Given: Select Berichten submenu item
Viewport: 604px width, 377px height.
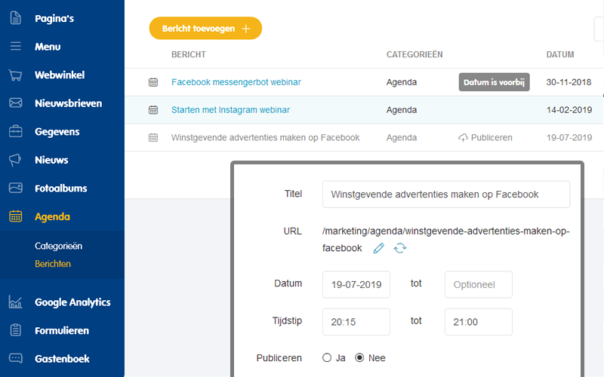Looking at the screenshot, I should click(53, 264).
